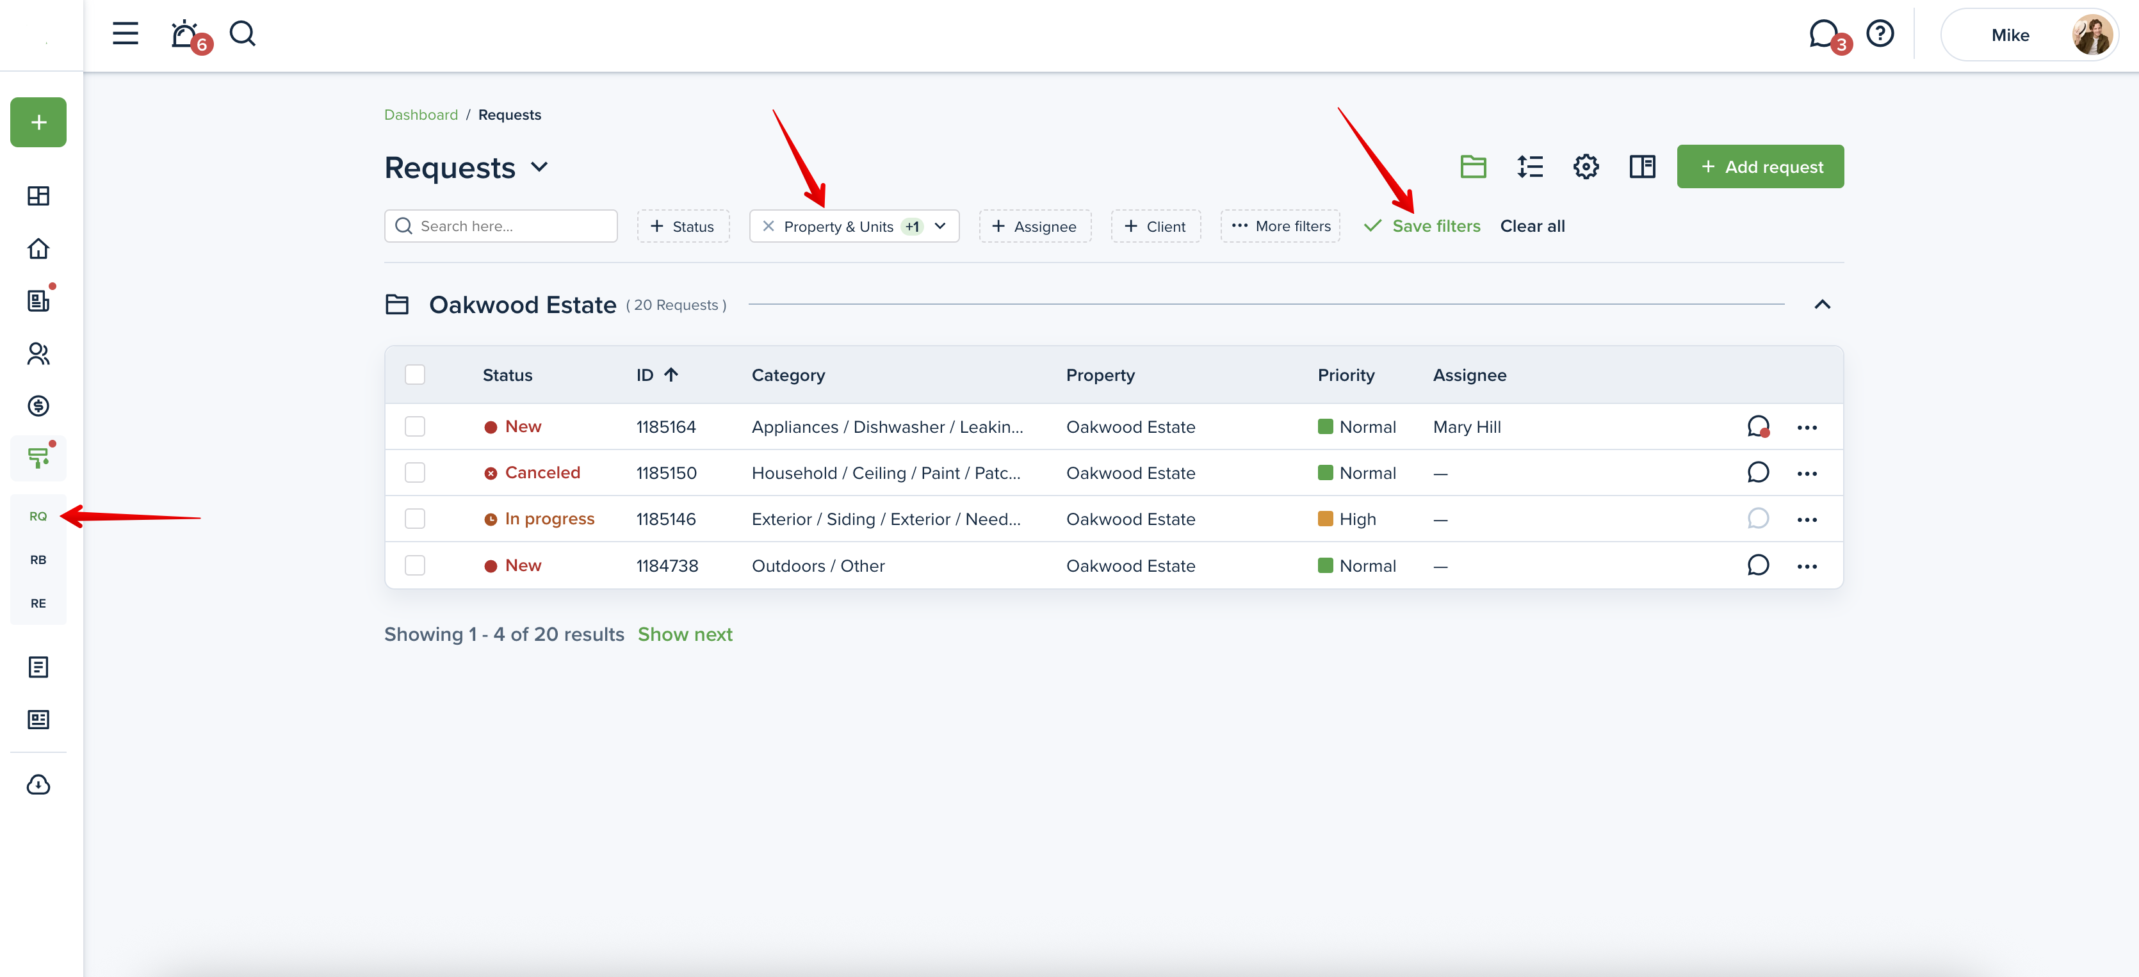Open table settings gear icon
The image size is (2139, 977).
pyautogui.click(x=1585, y=167)
